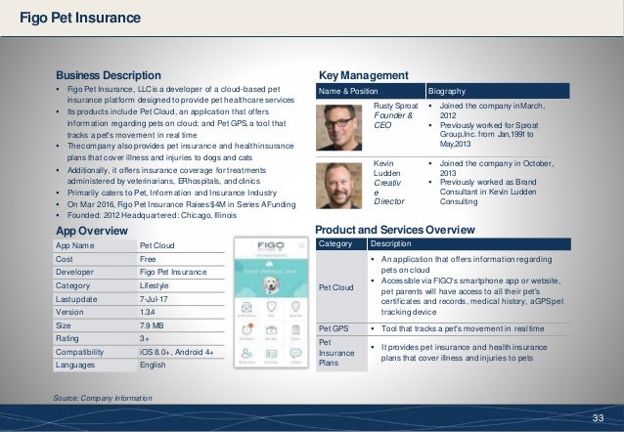Click the Name & Position column header
624x432 pixels.
click(x=371, y=91)
